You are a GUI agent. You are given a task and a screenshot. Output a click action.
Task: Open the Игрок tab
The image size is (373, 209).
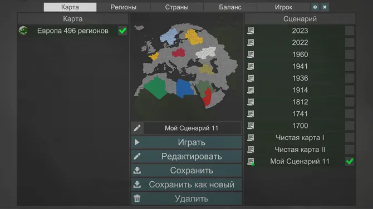pos(283,7)
